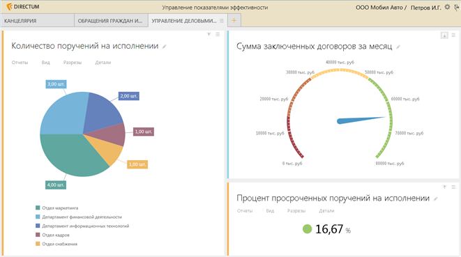
Task: Open menu of Сумма заключенных договоров widget
Action: click(x=453, y=36)
